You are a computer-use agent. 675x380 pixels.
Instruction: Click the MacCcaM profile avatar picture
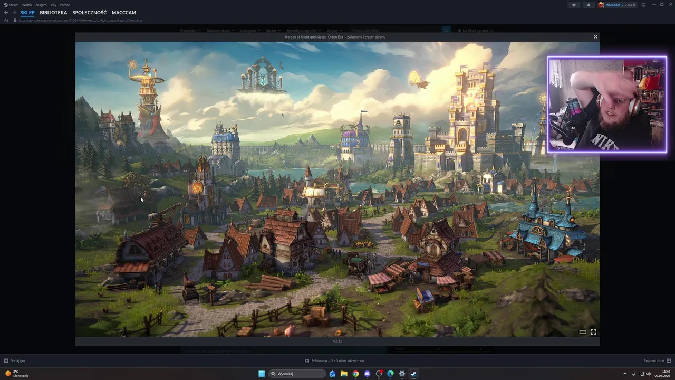pos(601,5)
